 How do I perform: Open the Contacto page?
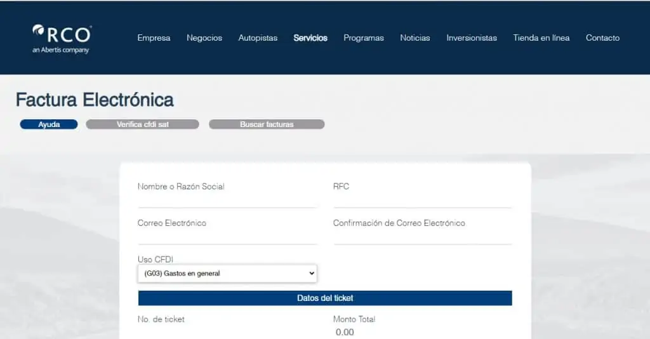click(x=603, y=37)
